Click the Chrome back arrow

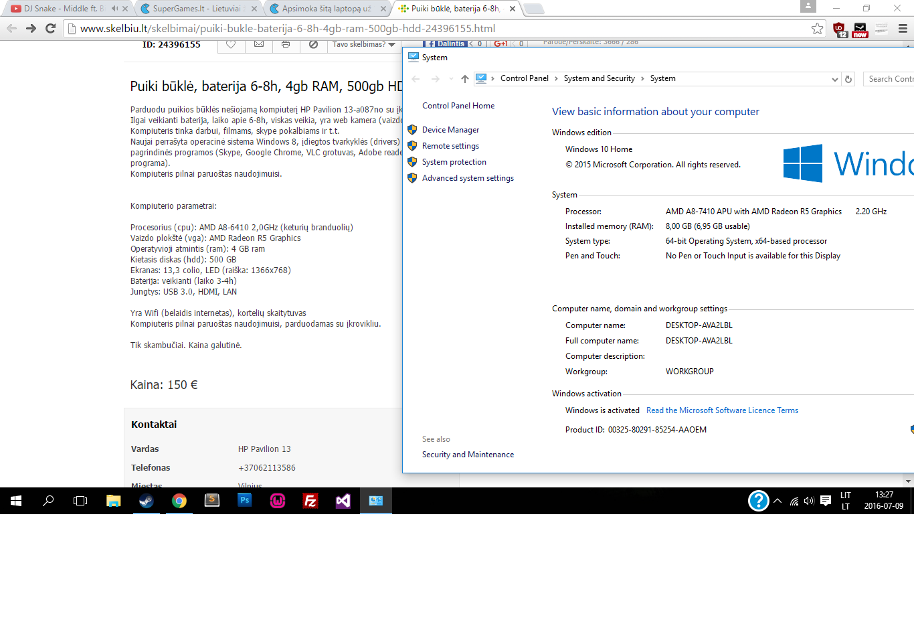coord(11,28)
